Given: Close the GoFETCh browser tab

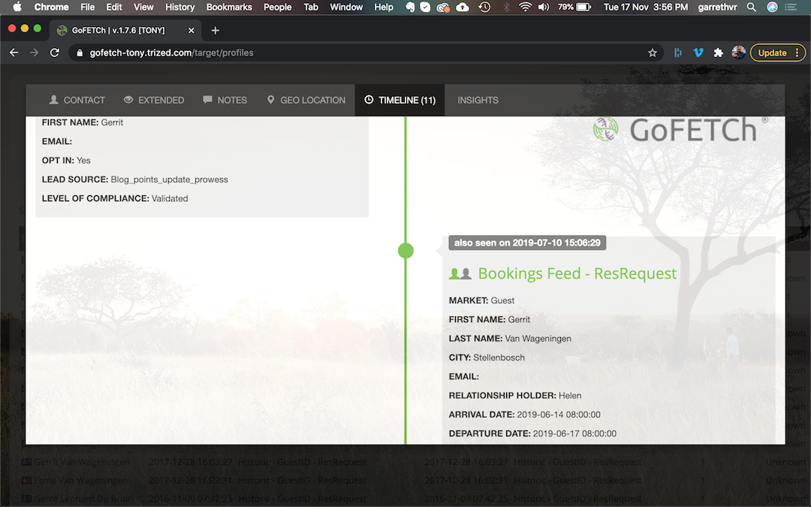Looking at the screenshot, I should [x=191, y=31].
